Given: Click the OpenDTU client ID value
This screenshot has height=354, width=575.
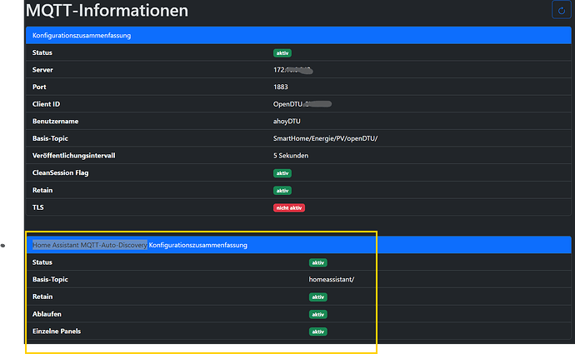Looking at the screenshot, I should pos(302,104).
